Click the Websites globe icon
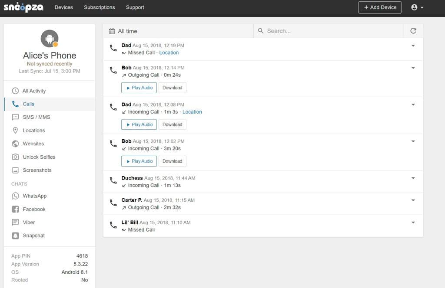 15,144
